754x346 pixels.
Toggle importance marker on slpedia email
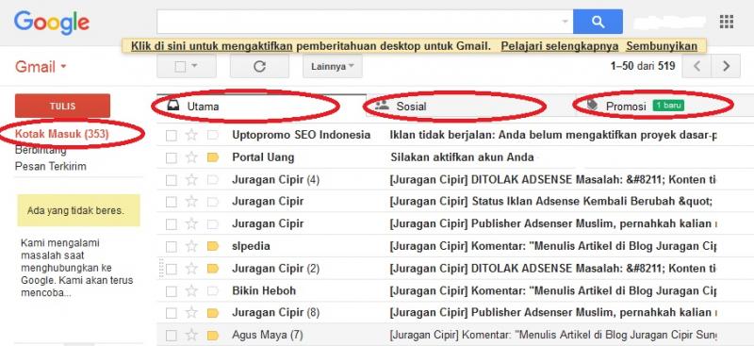tap(213, 246)
